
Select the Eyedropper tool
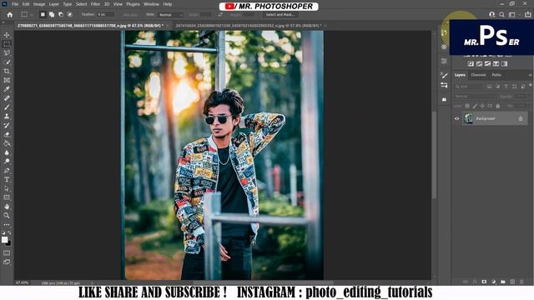(x=7, y=89)
